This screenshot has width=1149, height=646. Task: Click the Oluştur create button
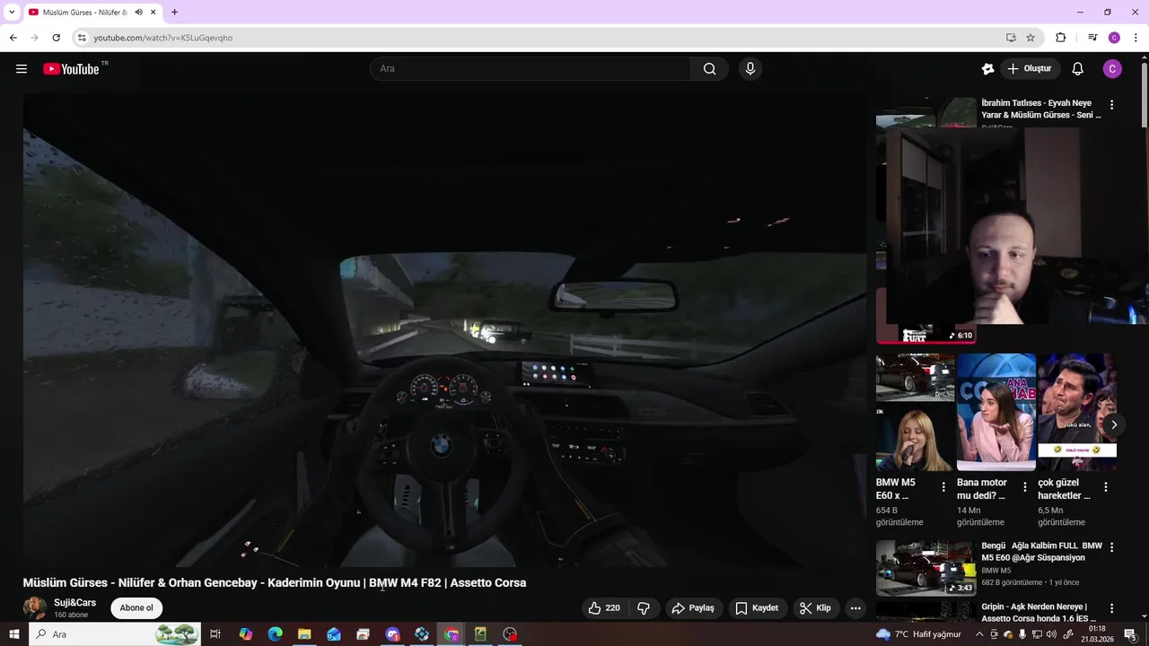(1030, 69)
